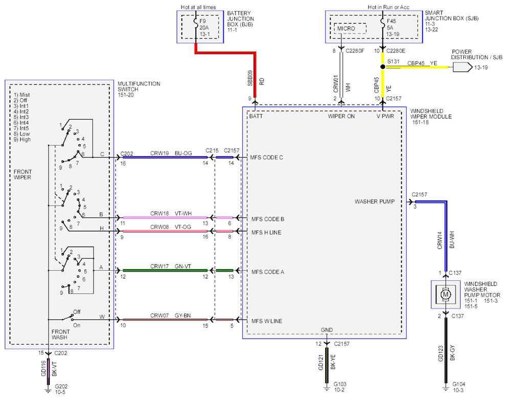Click the CBP45 YE yellow wire label
Screen dimensions: 507x399
pos(422,63)
